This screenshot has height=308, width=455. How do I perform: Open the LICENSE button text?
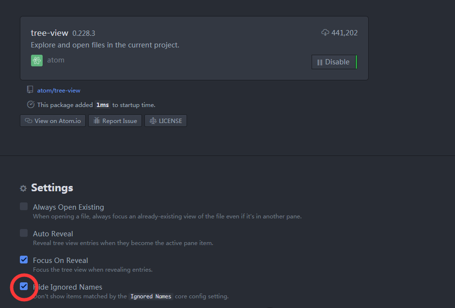click(170, 121)
